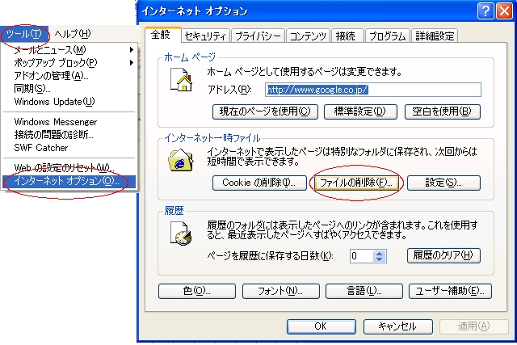Switch to the プライバシー tab

click(x=258, y=36)
